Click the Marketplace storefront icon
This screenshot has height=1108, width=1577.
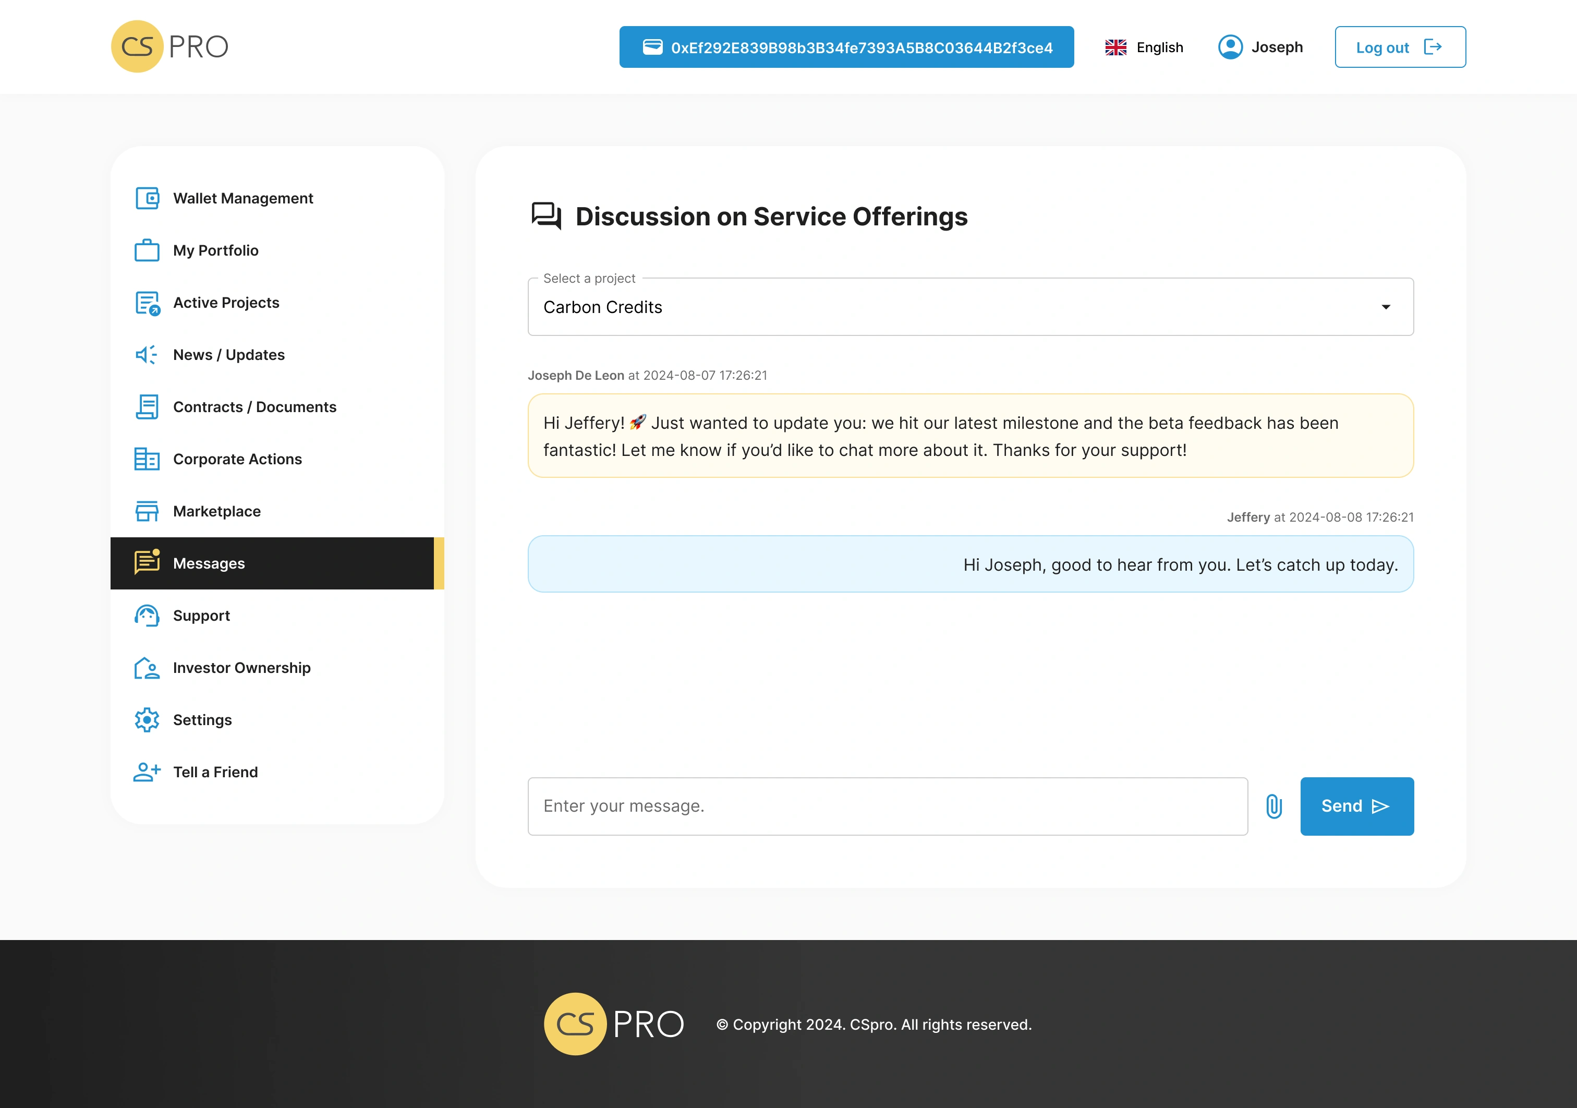tap(147, 511)
